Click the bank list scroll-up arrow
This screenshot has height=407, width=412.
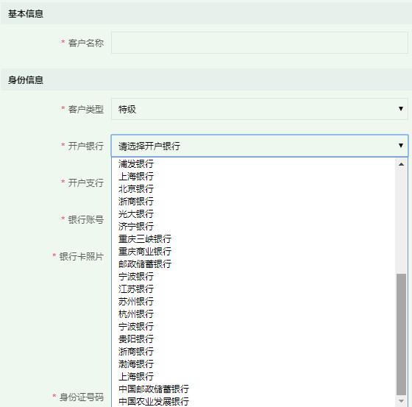pyautogui.click(x=401, y=164)
